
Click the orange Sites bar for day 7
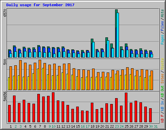pos(40,75)
